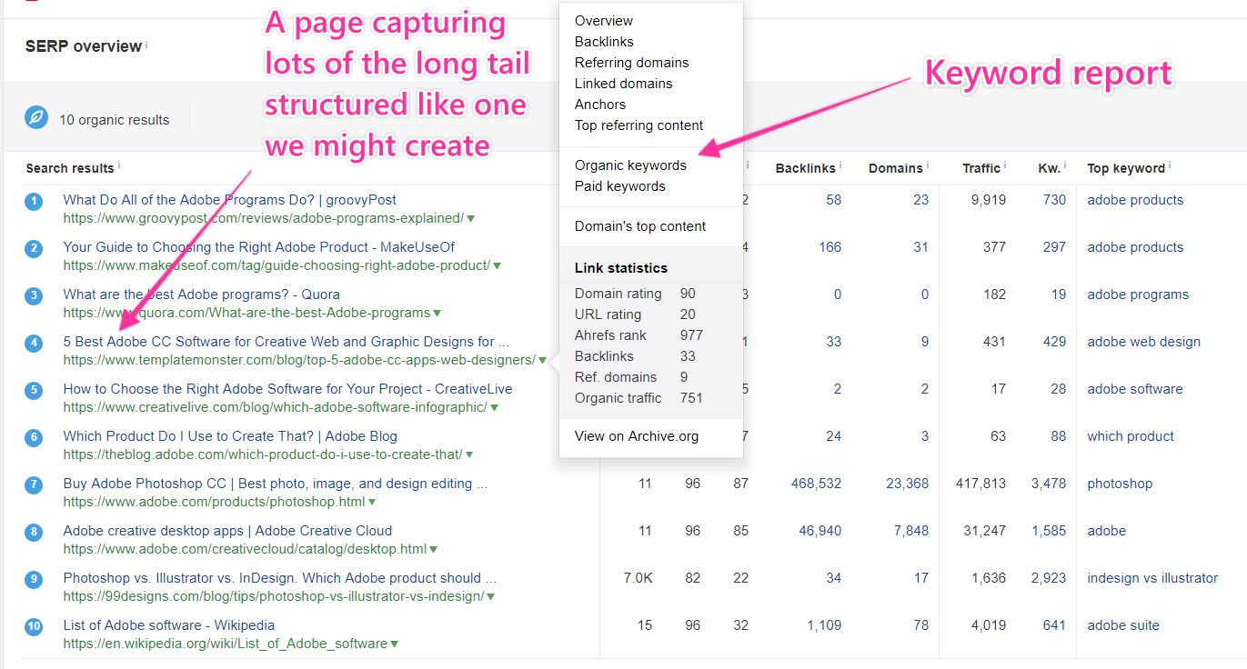Expand dropdown caret after adobe.com photoshop URL
The width and height of the screenshot is (1247, 669).
coord(372,502)
